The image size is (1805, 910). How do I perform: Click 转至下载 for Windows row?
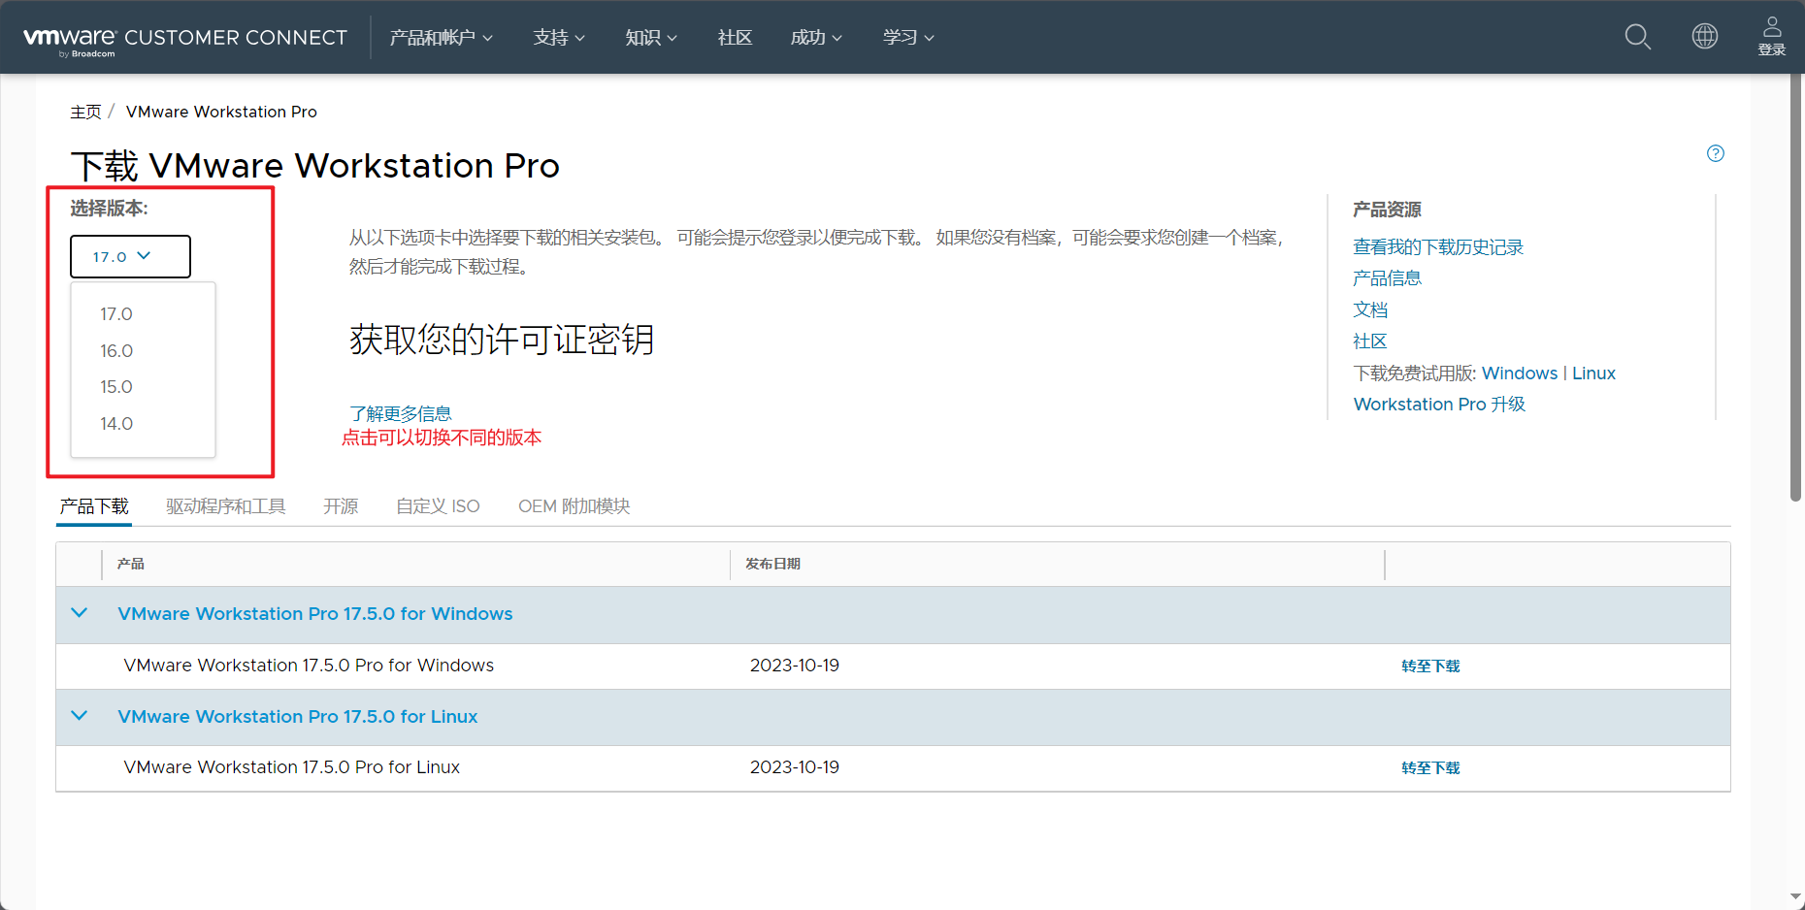(1430, 666)
